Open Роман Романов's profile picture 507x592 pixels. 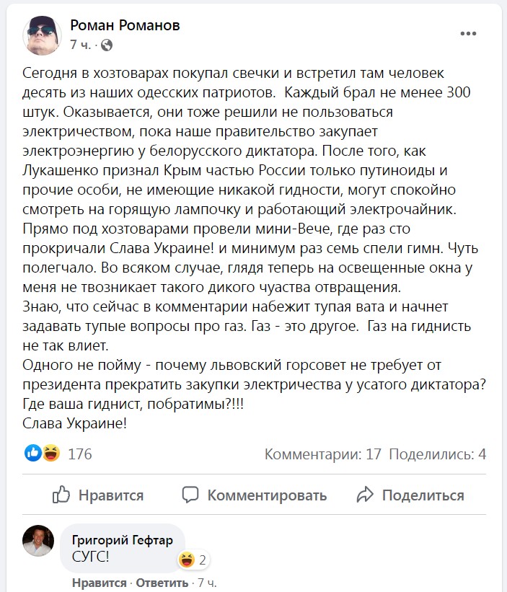tap(42, 35)
